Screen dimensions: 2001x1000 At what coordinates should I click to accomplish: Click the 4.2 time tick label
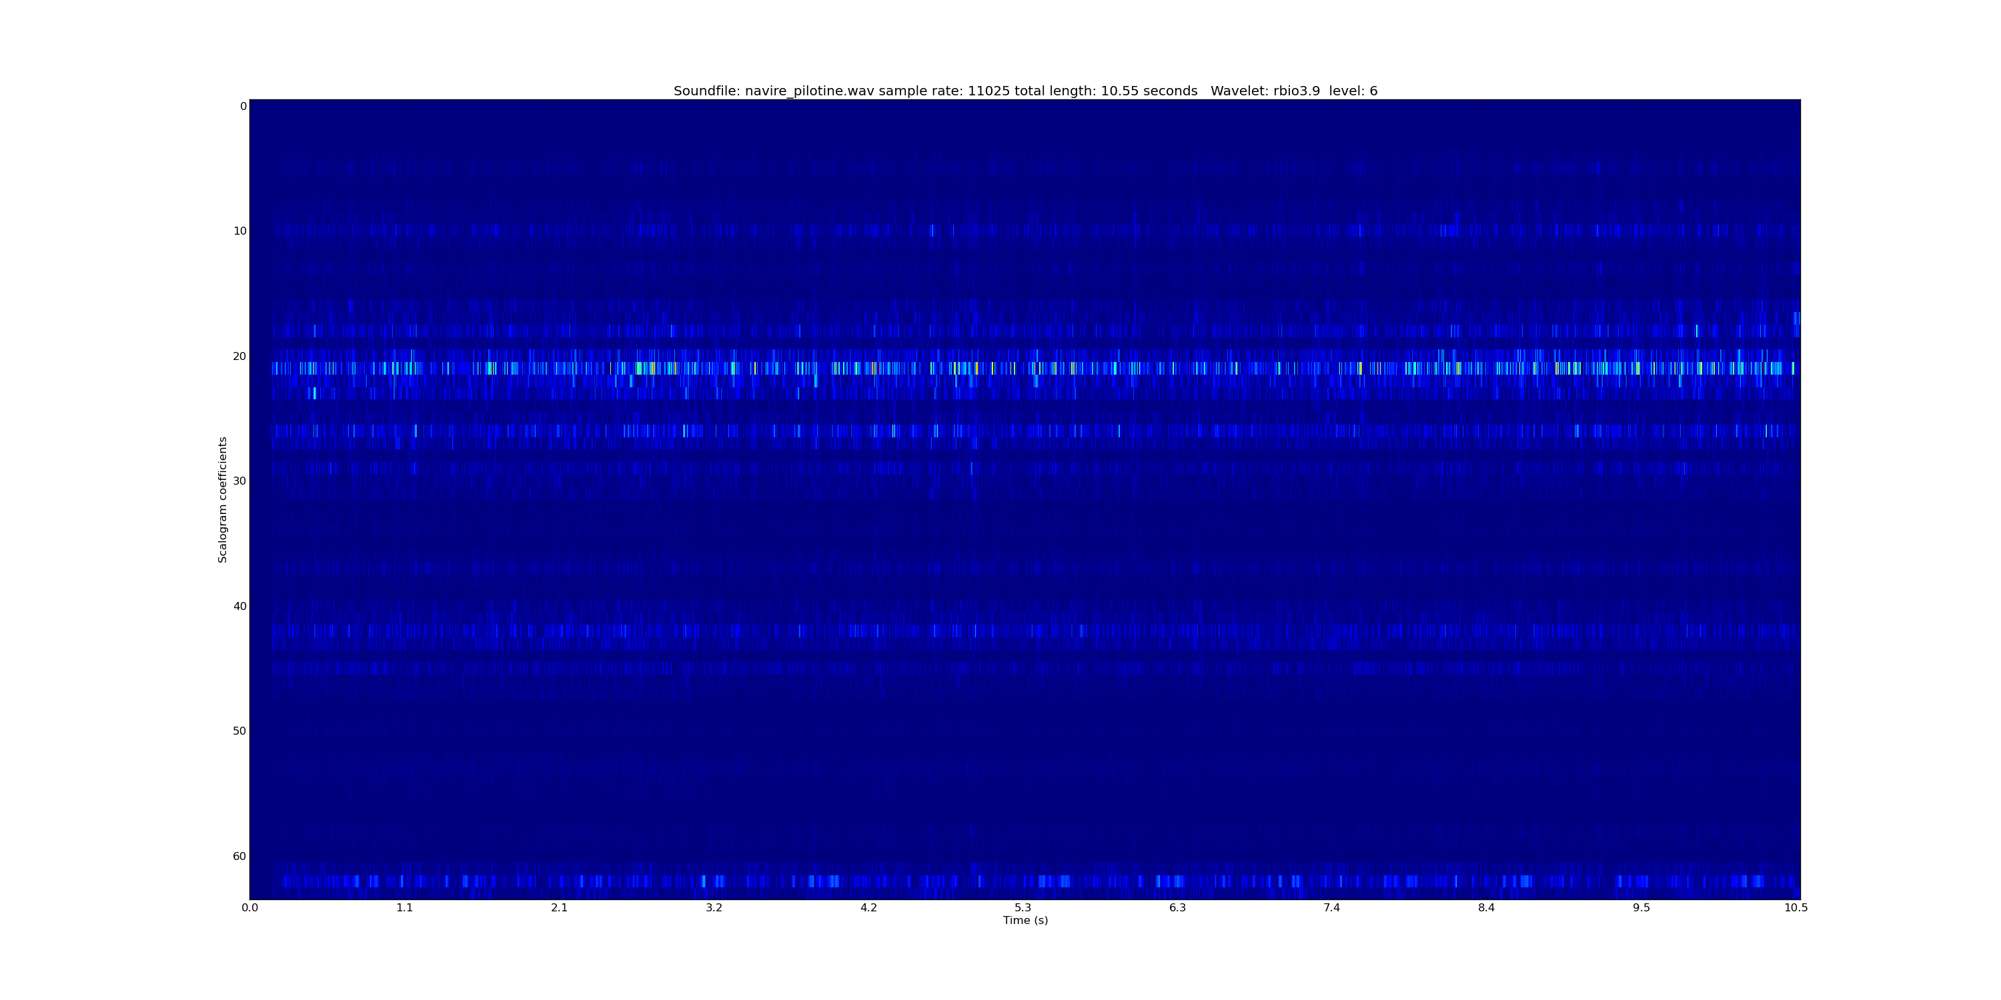[x=868, y=907]
